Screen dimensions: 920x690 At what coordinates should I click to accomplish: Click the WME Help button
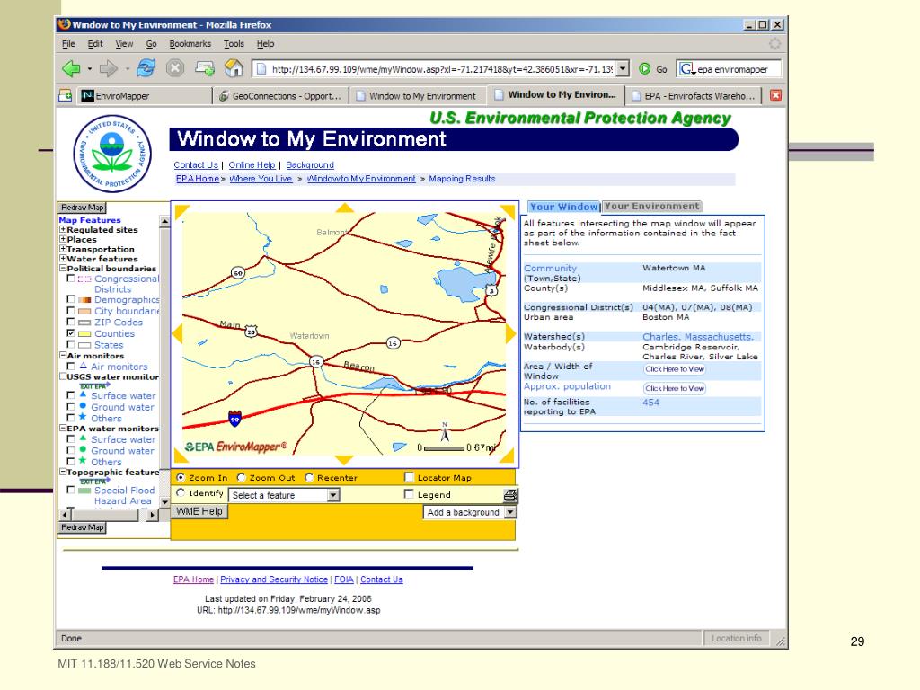[199, 511]
